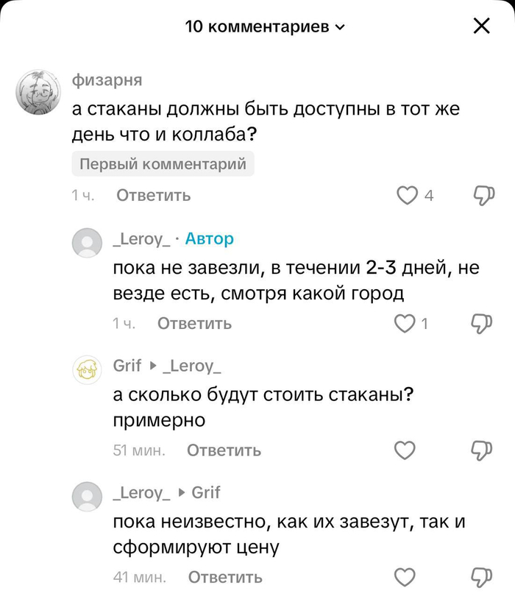515x599 pixels.
Task: Dislike Grif's comment about price
Action: coord(482,450)
